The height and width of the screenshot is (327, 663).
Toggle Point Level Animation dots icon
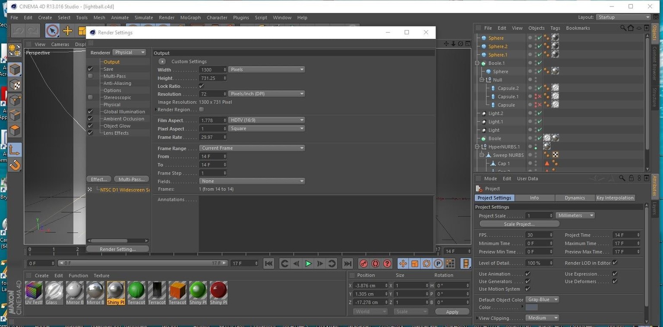click(450, 264)
